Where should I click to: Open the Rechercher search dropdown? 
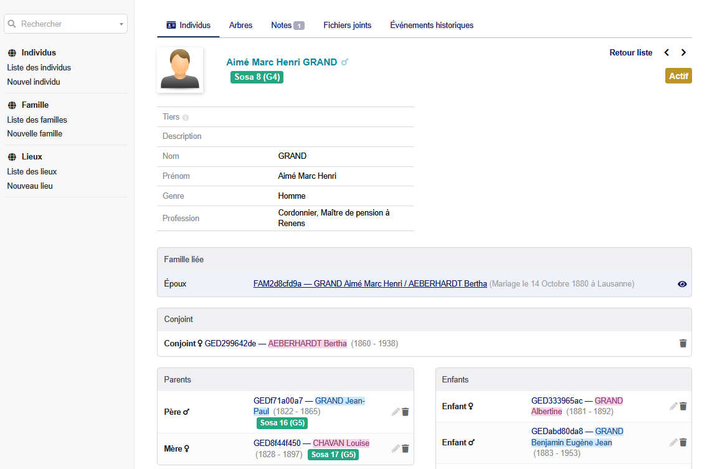click(x=65, y=24)
